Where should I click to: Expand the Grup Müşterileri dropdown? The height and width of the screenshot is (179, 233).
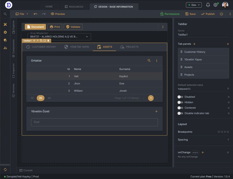pos(87,37)
